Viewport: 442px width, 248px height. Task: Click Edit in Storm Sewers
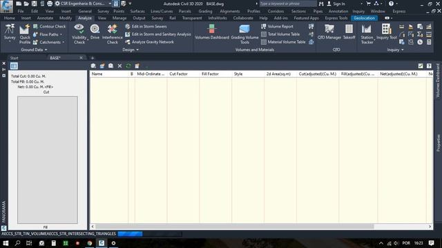pyautogui.click(x=146, y=26)
